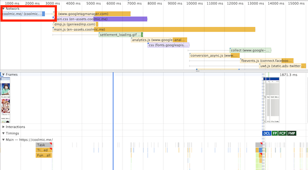Screen dimensions: 308x170
Task: Click the 10000 ms ruler label
Action: pos(195,3)
